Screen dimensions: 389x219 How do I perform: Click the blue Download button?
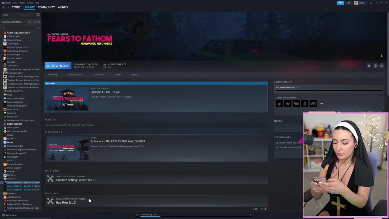58,66
